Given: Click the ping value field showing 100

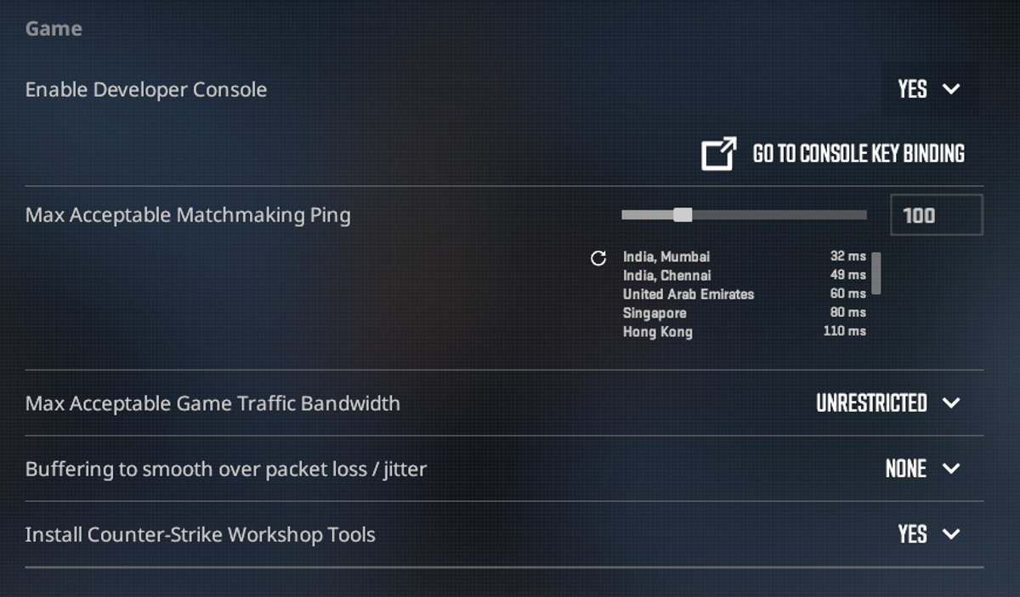Looking at the screenshot, I should point(937,215).
